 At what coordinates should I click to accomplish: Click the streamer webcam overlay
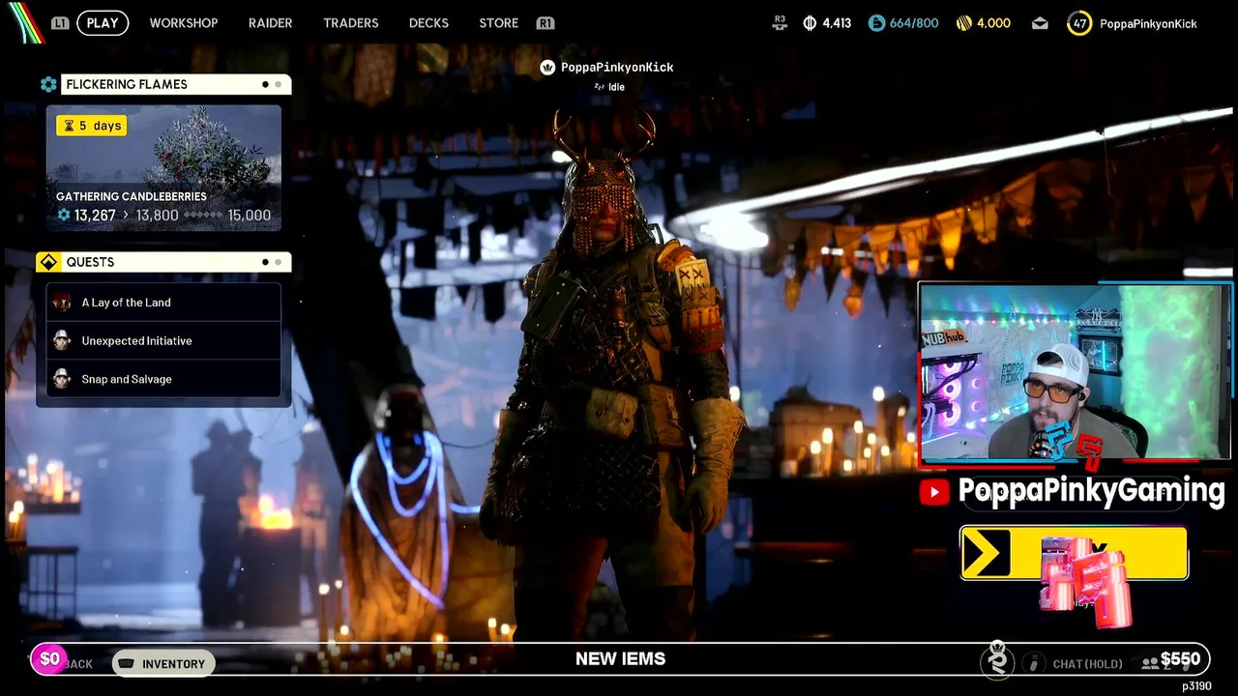(1075, 371)
